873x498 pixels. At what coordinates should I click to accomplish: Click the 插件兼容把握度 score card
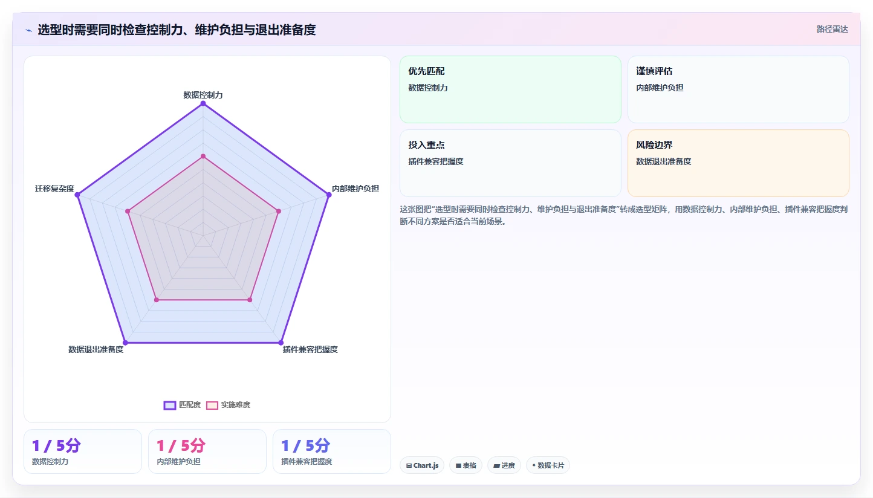point(332,451)
